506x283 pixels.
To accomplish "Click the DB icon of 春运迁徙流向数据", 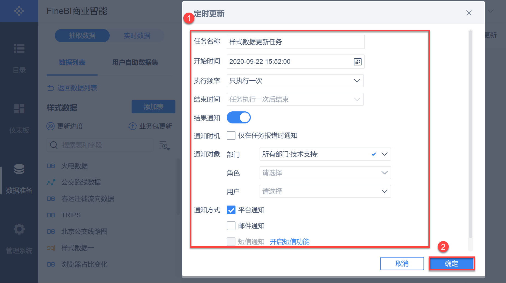I will pos(51,199).
